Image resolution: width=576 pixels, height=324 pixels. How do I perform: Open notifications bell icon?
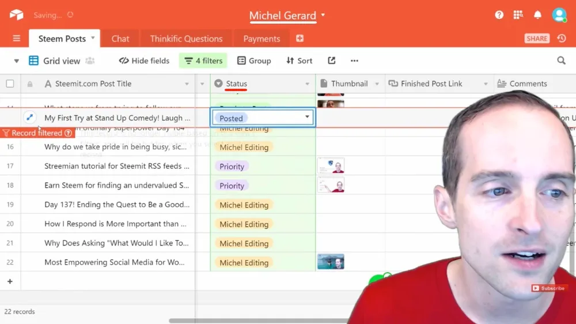(537, 15)
